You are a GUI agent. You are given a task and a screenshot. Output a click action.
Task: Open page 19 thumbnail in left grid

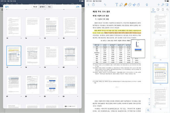[51, 56]
